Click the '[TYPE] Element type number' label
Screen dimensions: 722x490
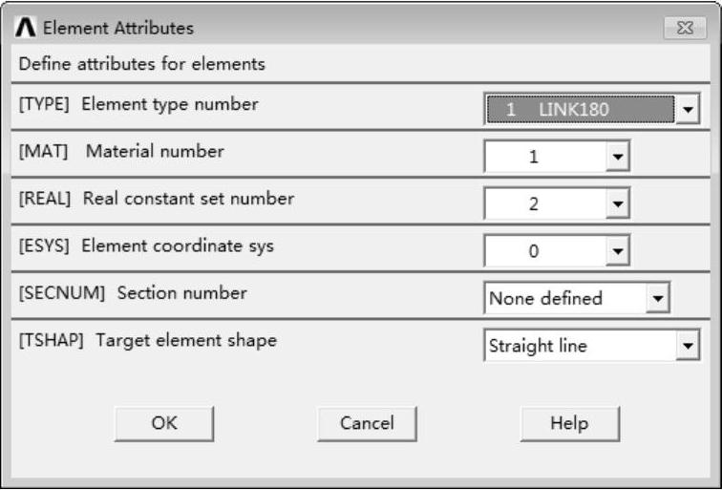(138, 104)
